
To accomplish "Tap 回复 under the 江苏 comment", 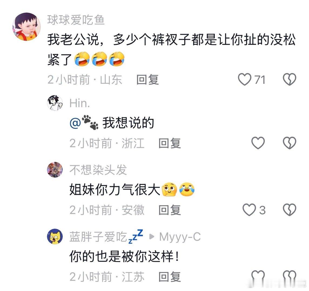I will (170, 277).
